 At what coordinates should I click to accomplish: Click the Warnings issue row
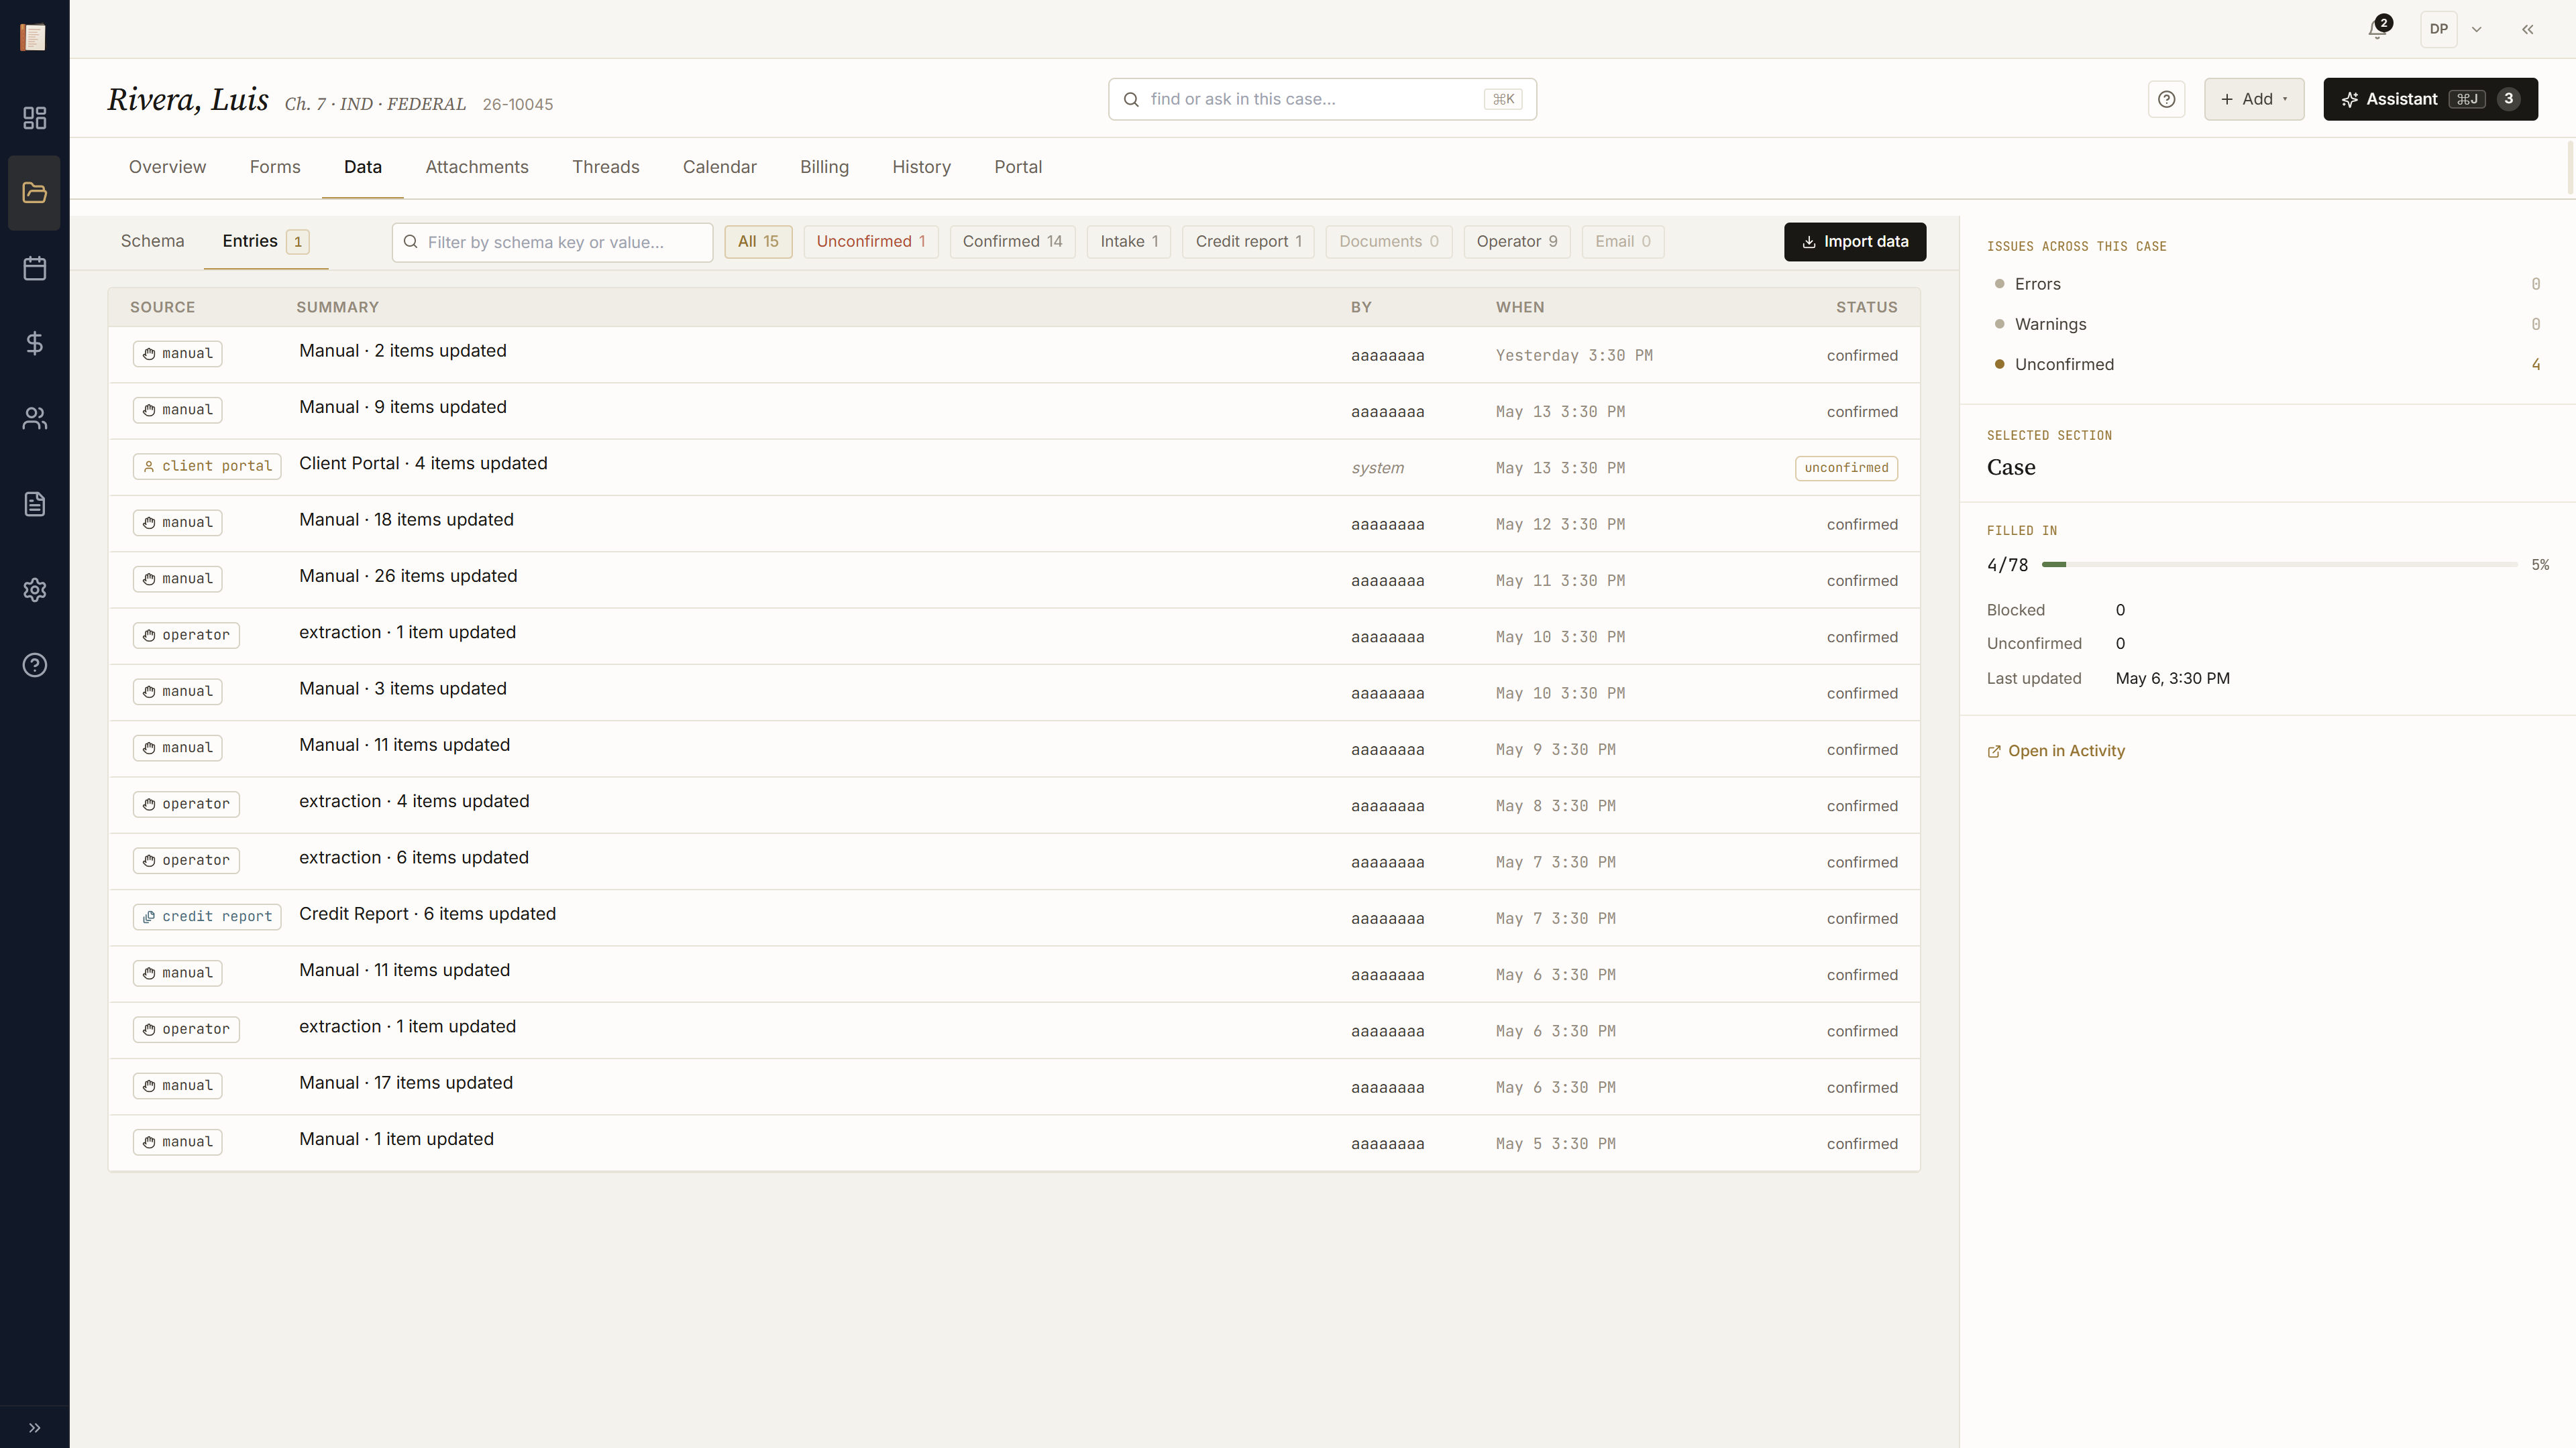coord(2266,324)
